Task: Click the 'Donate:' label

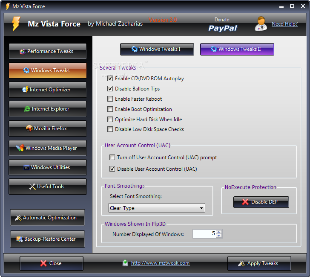Action: (x=223, y=20)
